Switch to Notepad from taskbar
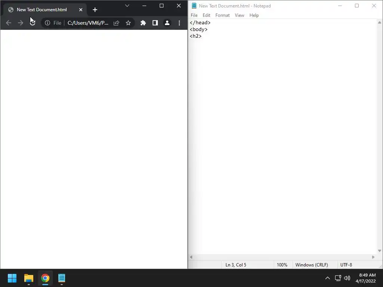This screenshot has width=383, height=287. point(62,278)
